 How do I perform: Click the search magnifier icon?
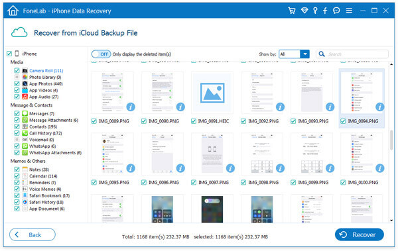coord(322,54)
